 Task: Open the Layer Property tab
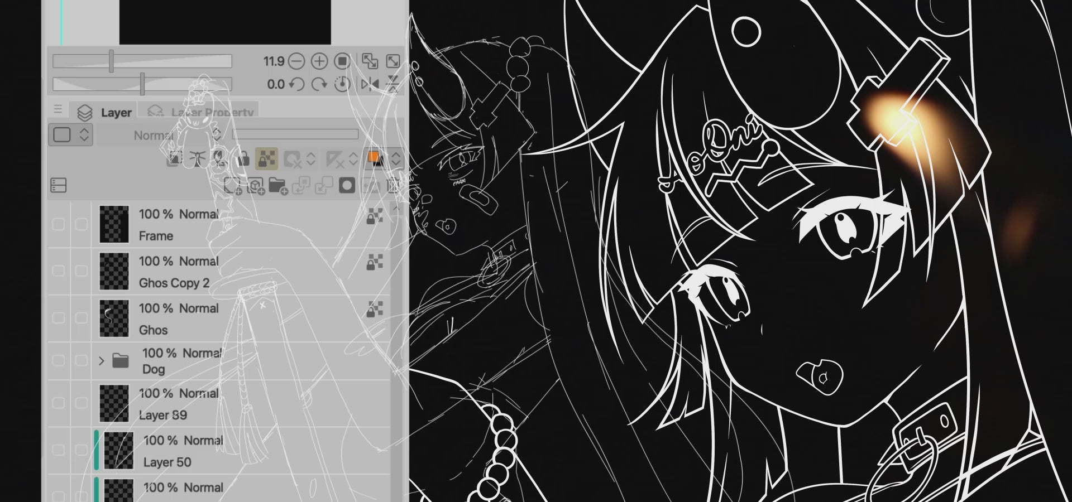(201, 113)
